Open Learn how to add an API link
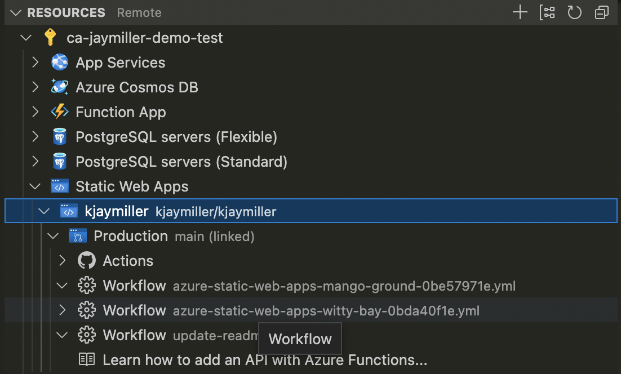Viewport: 621px width, 374px height. [265, 360]
